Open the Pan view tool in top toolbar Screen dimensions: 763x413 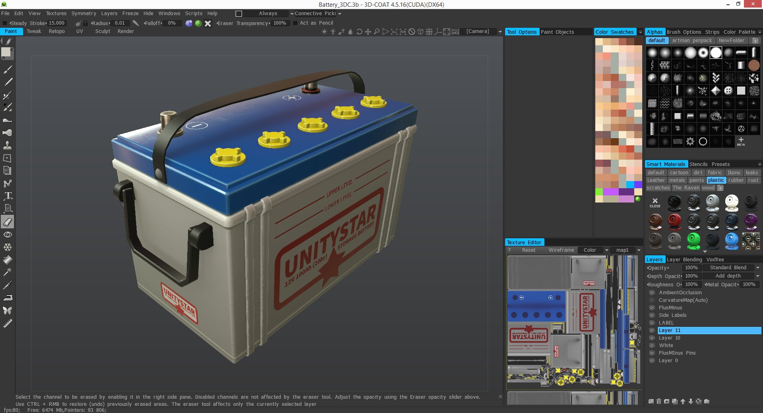point(368,31)
